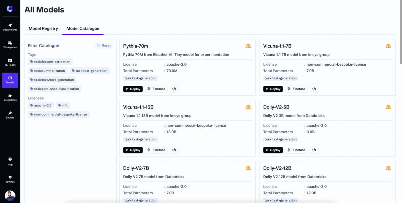Screen dimensions: 402x203
Task: Open code snippet for Vicuna-1.1-13B
Action: coord(174,150)
